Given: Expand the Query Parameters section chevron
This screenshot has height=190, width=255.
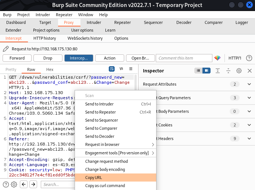Looking at the screenshot, I should point(249,98).
